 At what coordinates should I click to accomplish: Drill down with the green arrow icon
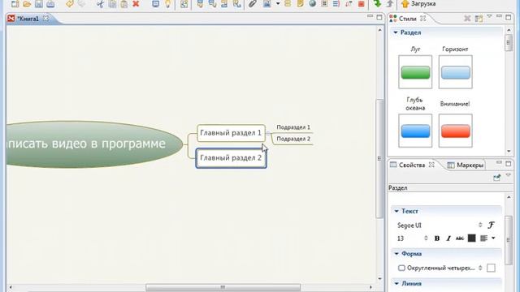[377, 4]
